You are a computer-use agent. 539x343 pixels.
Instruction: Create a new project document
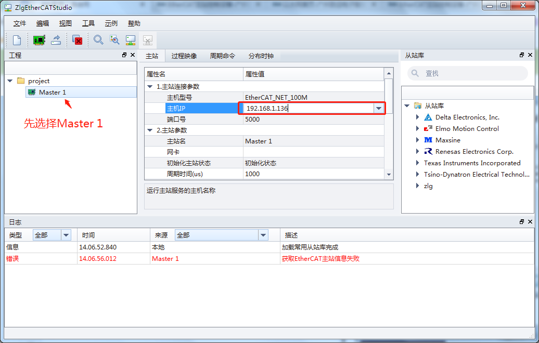click(x=18, y=40)
